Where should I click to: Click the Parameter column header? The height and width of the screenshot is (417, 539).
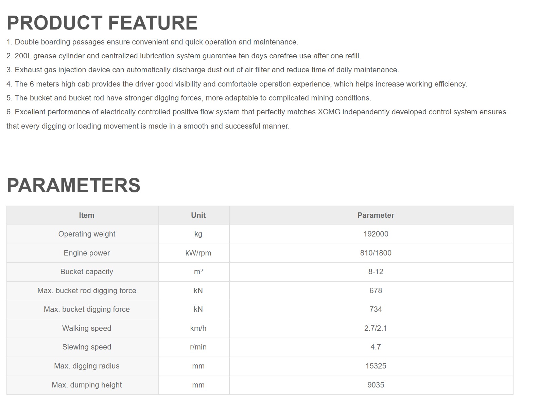[376, 215]
